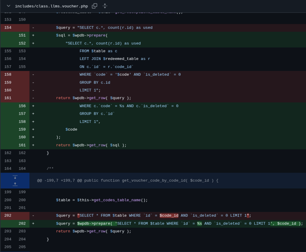Select added line number 202
Screen dimensions: 306x252
coord(22,224)
